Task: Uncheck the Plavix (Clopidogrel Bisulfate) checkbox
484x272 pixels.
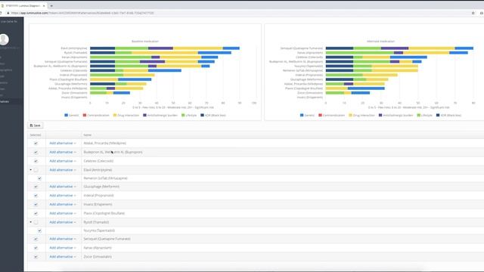Action: pos(36,213)
